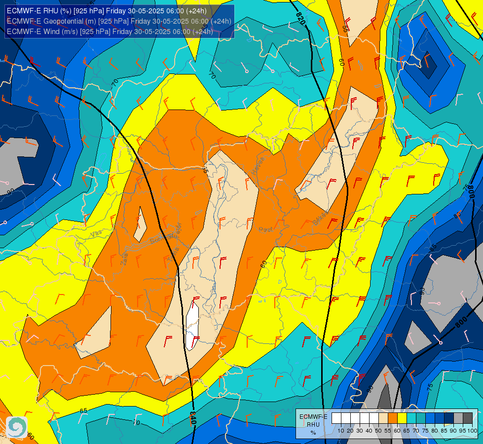Pick the beige 50-55% legend swatch
This screenshot has height=444, width=483.
pos(383,418)
